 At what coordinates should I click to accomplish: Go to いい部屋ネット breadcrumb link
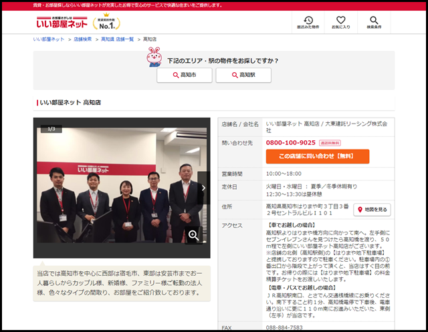tap(49, 39)
